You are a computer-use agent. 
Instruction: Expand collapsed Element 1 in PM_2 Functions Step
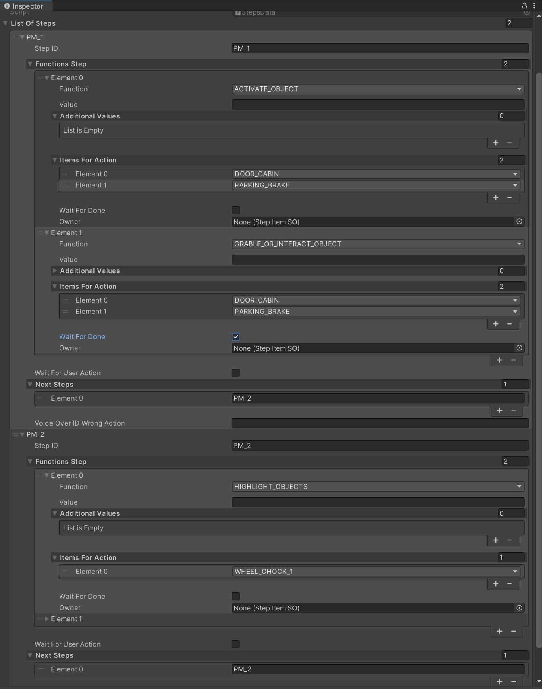click(47, 619)
